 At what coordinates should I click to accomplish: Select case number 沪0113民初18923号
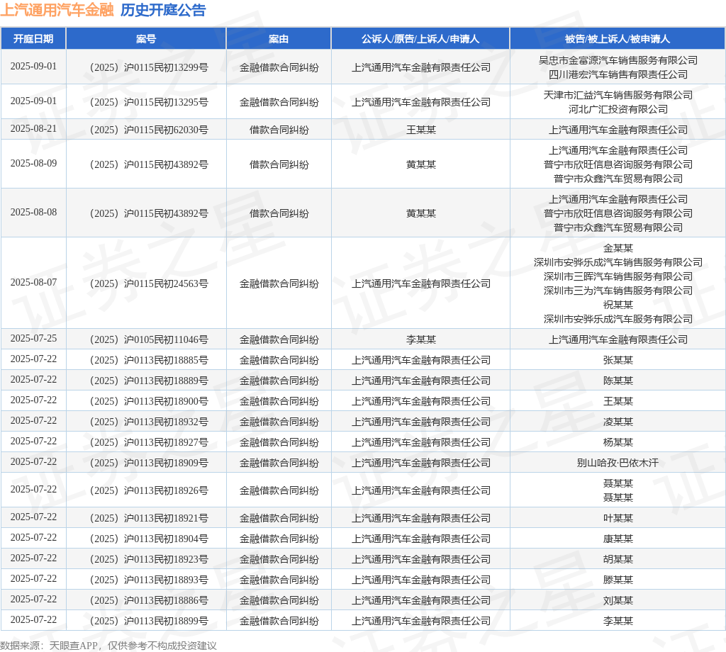pyautogui.click(x=149, y=559)
